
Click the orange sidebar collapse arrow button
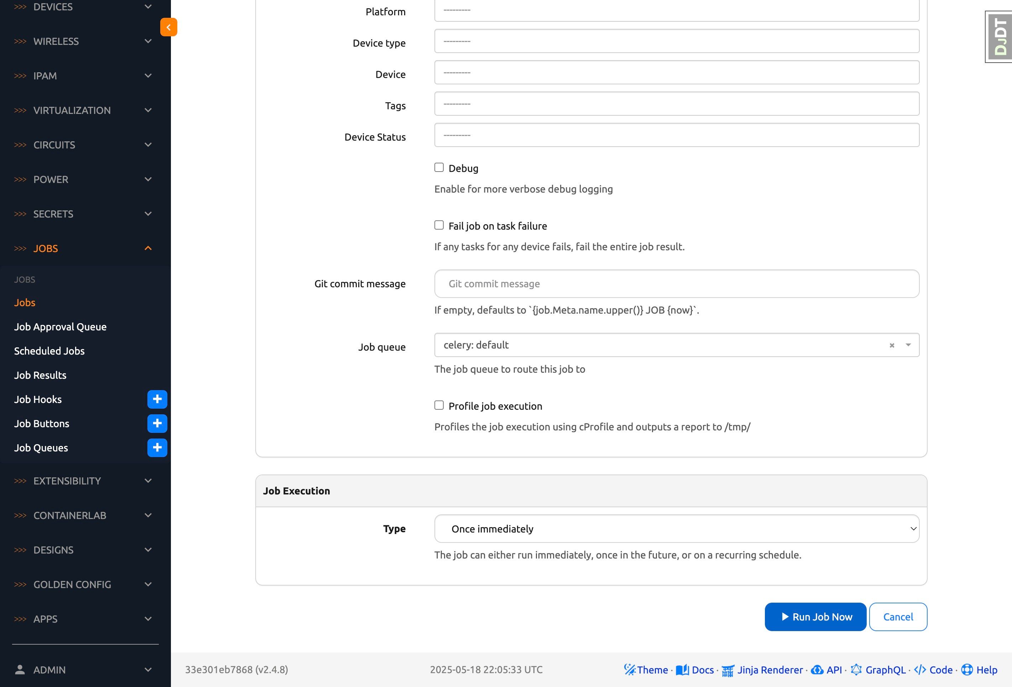pyautogui.click(x=168, y=27)
